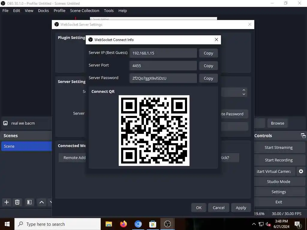Open the Edit menu
The height and width of the screenshot is (230, 307).
[17, 10]
